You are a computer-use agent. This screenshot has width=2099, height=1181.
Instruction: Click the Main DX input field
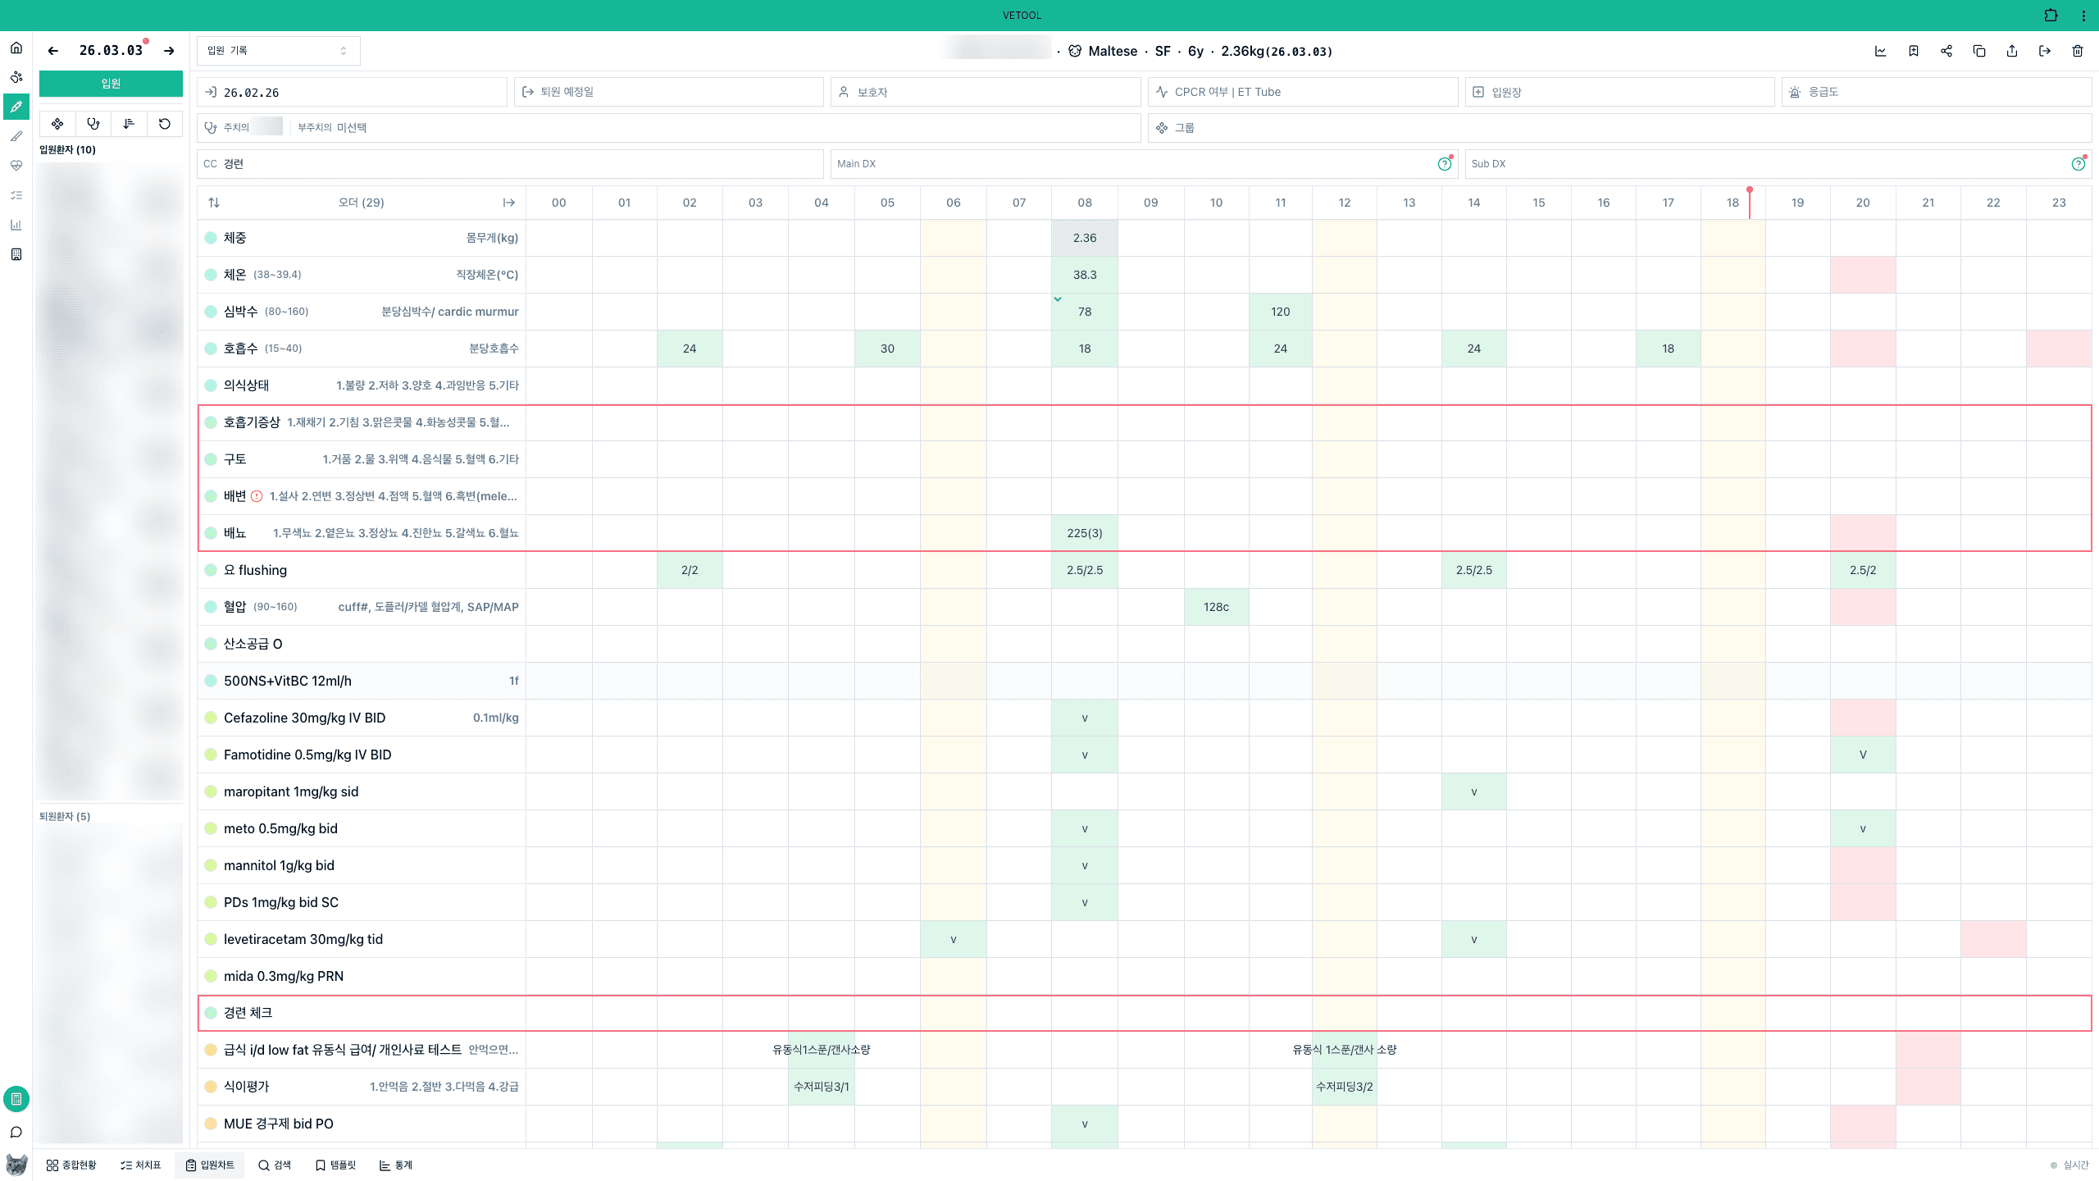(x=1131, y=164)
